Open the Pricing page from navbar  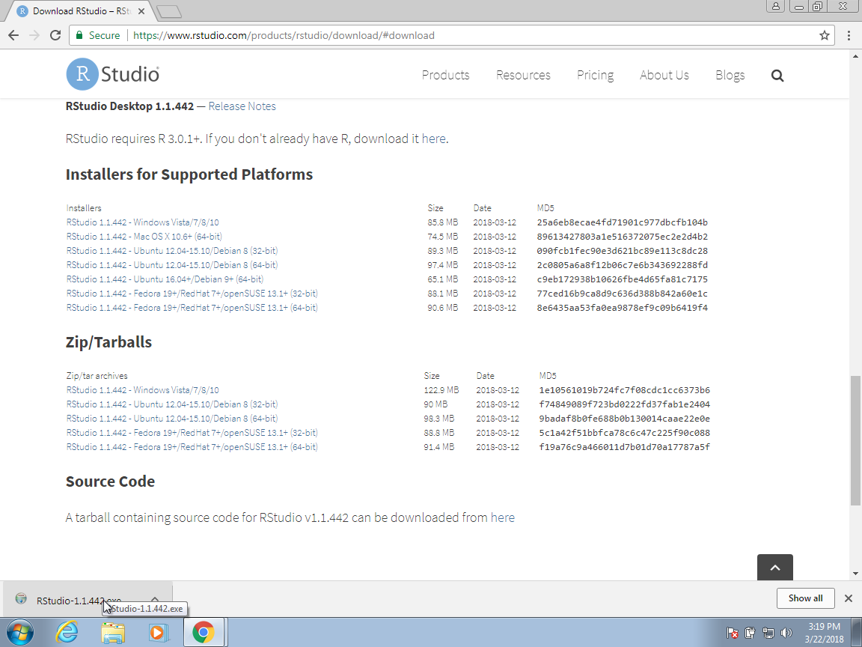[595, 75]
